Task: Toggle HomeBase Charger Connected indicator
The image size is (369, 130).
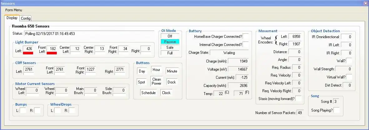Action: tap(245, 37)
